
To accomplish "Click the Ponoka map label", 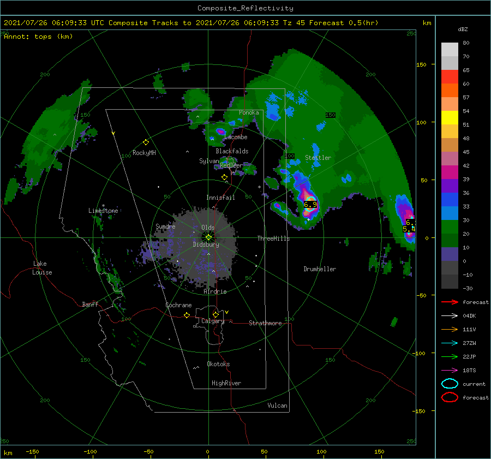I will point(249,112).
